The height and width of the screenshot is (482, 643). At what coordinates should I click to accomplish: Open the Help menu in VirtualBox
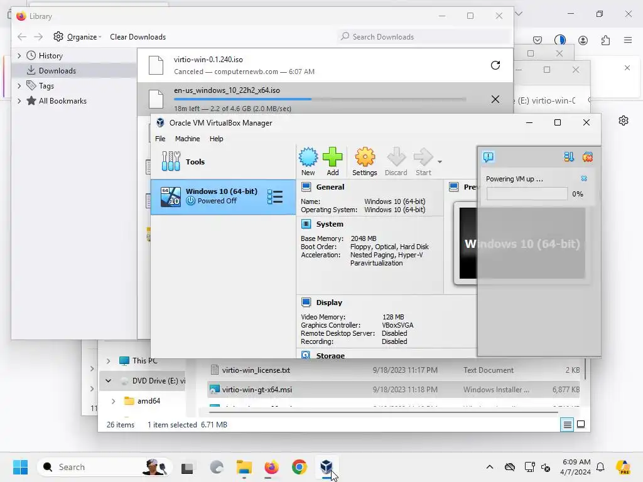pos(216,139)
